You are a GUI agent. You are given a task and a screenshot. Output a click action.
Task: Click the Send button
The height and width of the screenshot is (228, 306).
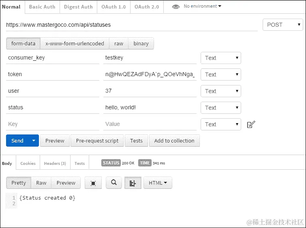pyautogui.click(x=17, y=141)
